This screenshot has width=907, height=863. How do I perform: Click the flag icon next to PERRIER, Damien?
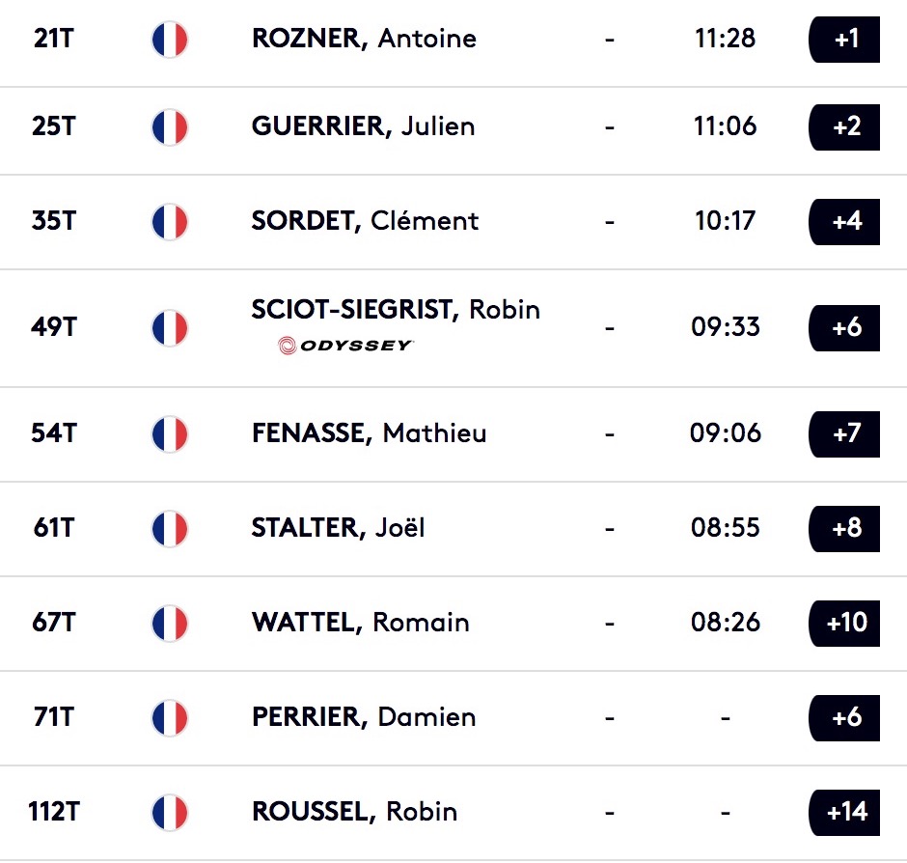170,718
